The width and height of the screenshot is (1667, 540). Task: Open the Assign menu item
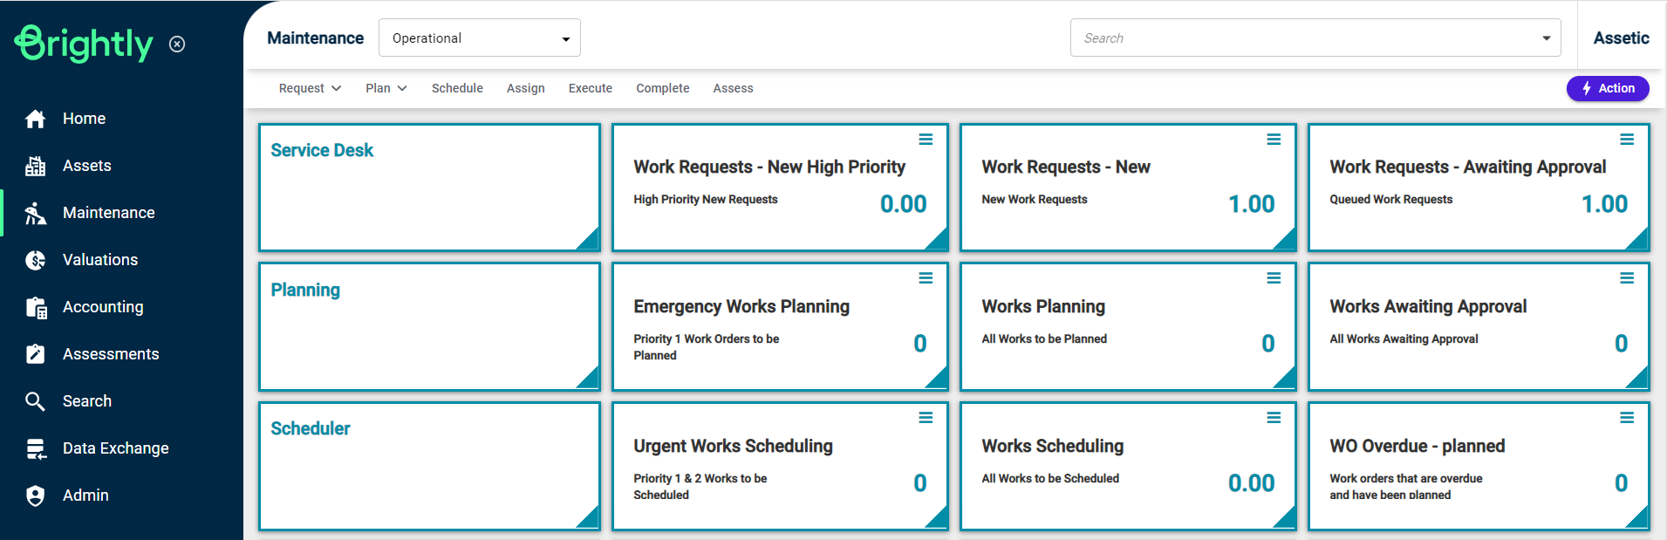[526, 88]
